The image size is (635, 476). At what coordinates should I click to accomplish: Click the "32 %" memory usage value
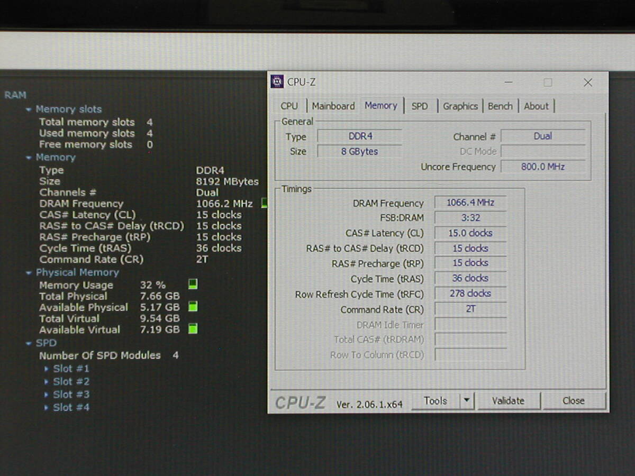coord(153,285)
